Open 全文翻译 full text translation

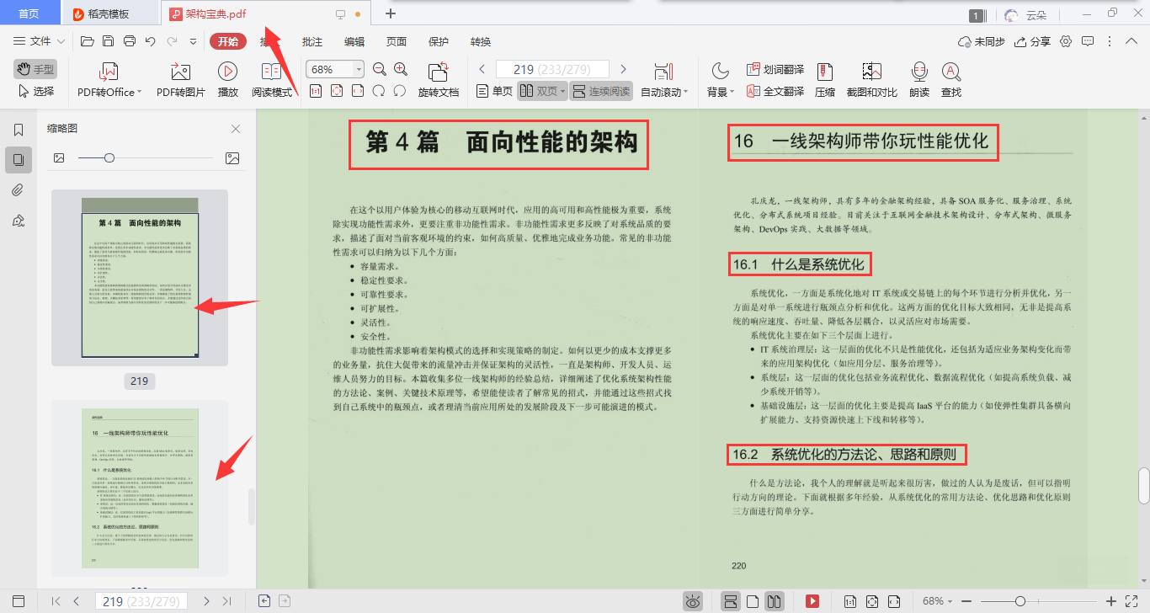click(775, 91)
